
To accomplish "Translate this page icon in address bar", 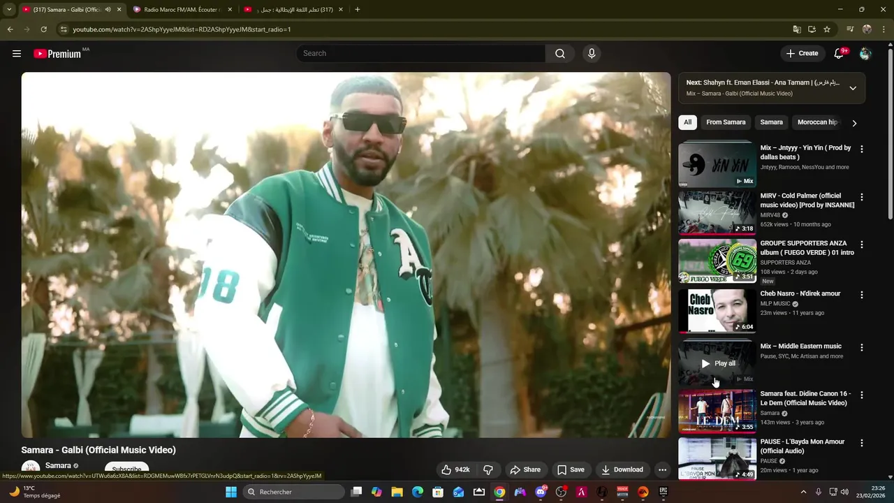I will click(797, 29).
